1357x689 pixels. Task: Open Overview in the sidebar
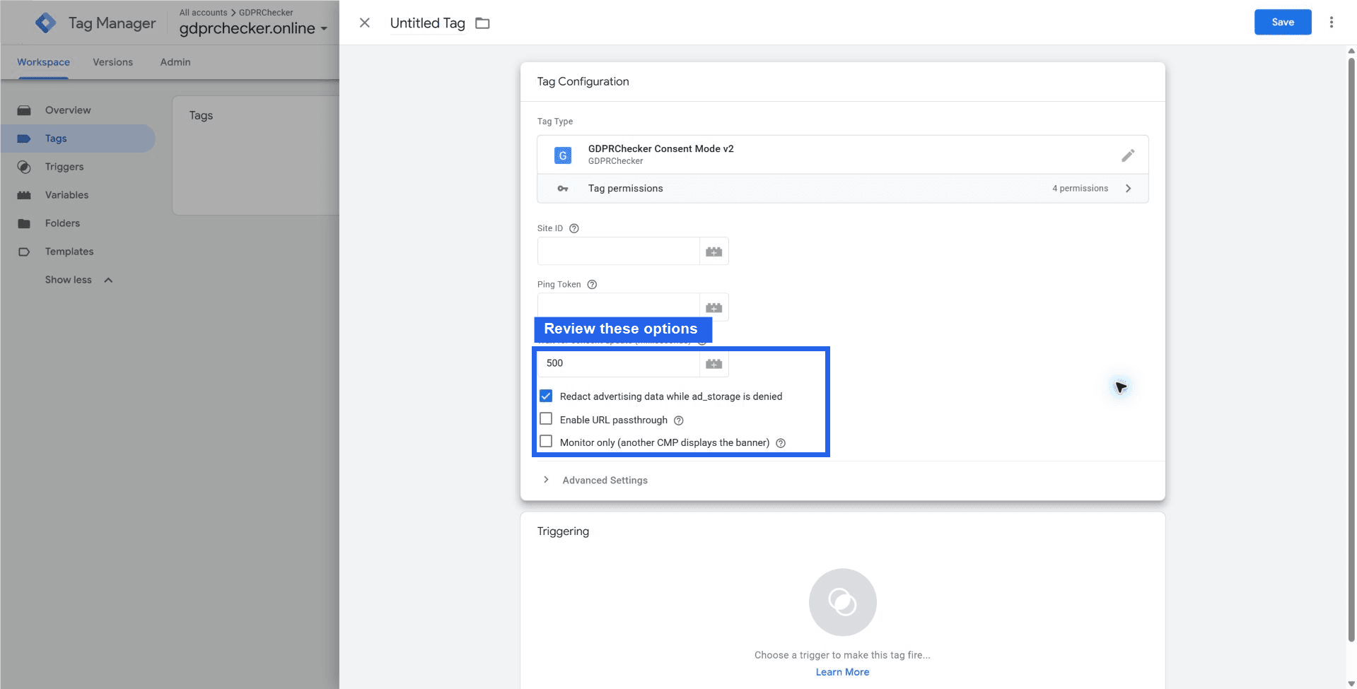pos(68,110)
